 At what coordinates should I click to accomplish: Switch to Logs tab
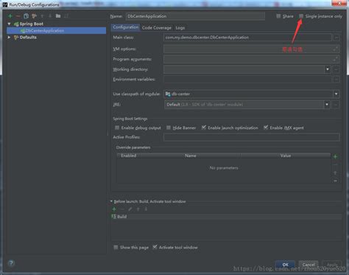point(180,28)
